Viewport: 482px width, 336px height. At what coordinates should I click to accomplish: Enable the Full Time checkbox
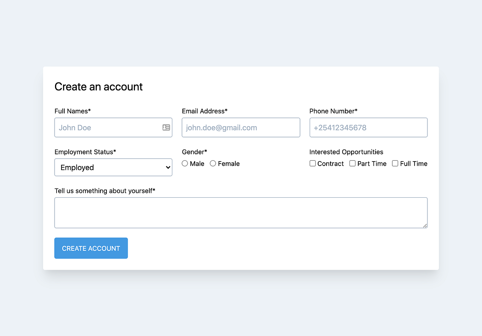tap(395, 163)
